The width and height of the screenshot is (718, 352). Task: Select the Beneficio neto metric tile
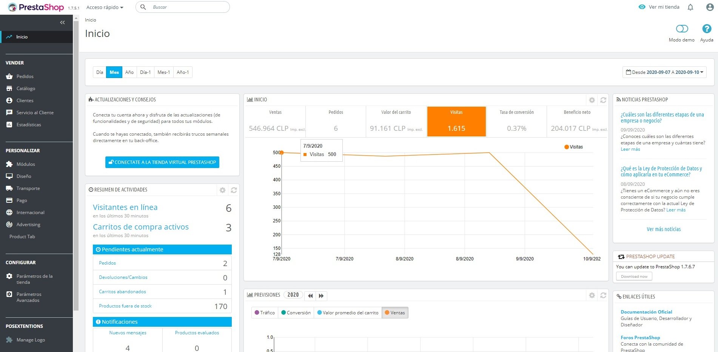coord(577,121)
